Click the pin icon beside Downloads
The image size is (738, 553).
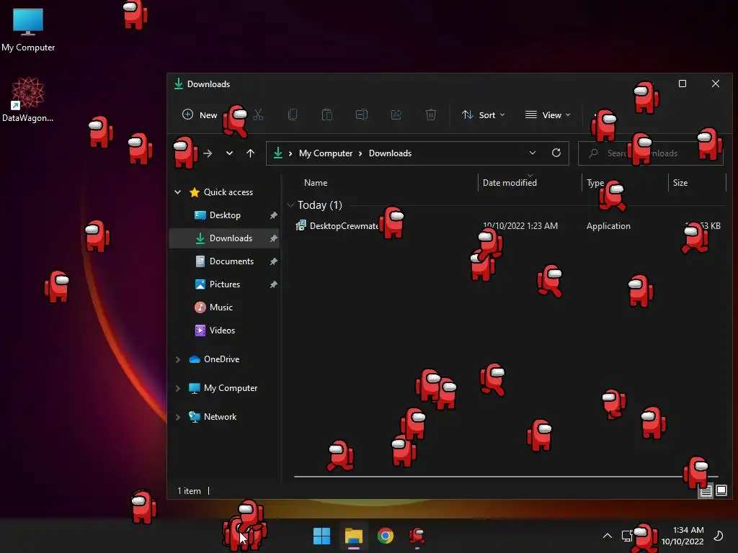273,238
